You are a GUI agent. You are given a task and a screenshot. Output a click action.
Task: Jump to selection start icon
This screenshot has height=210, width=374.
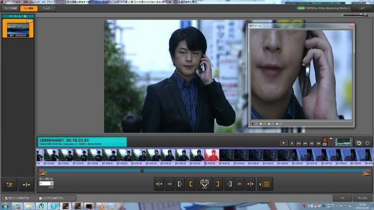180,184
